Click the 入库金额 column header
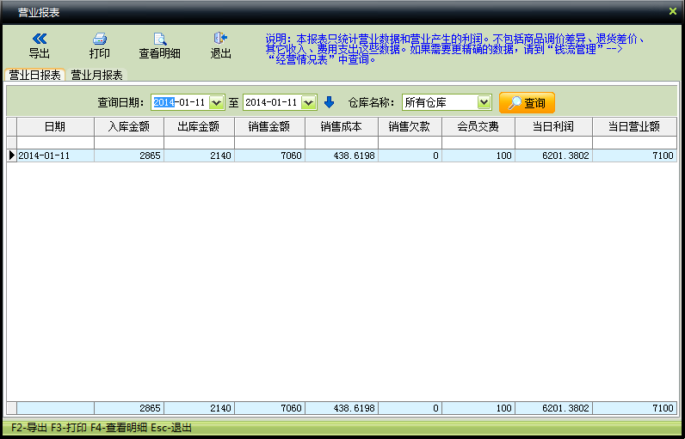The width and height of the screenshot is (685, 439). point(129,127)
